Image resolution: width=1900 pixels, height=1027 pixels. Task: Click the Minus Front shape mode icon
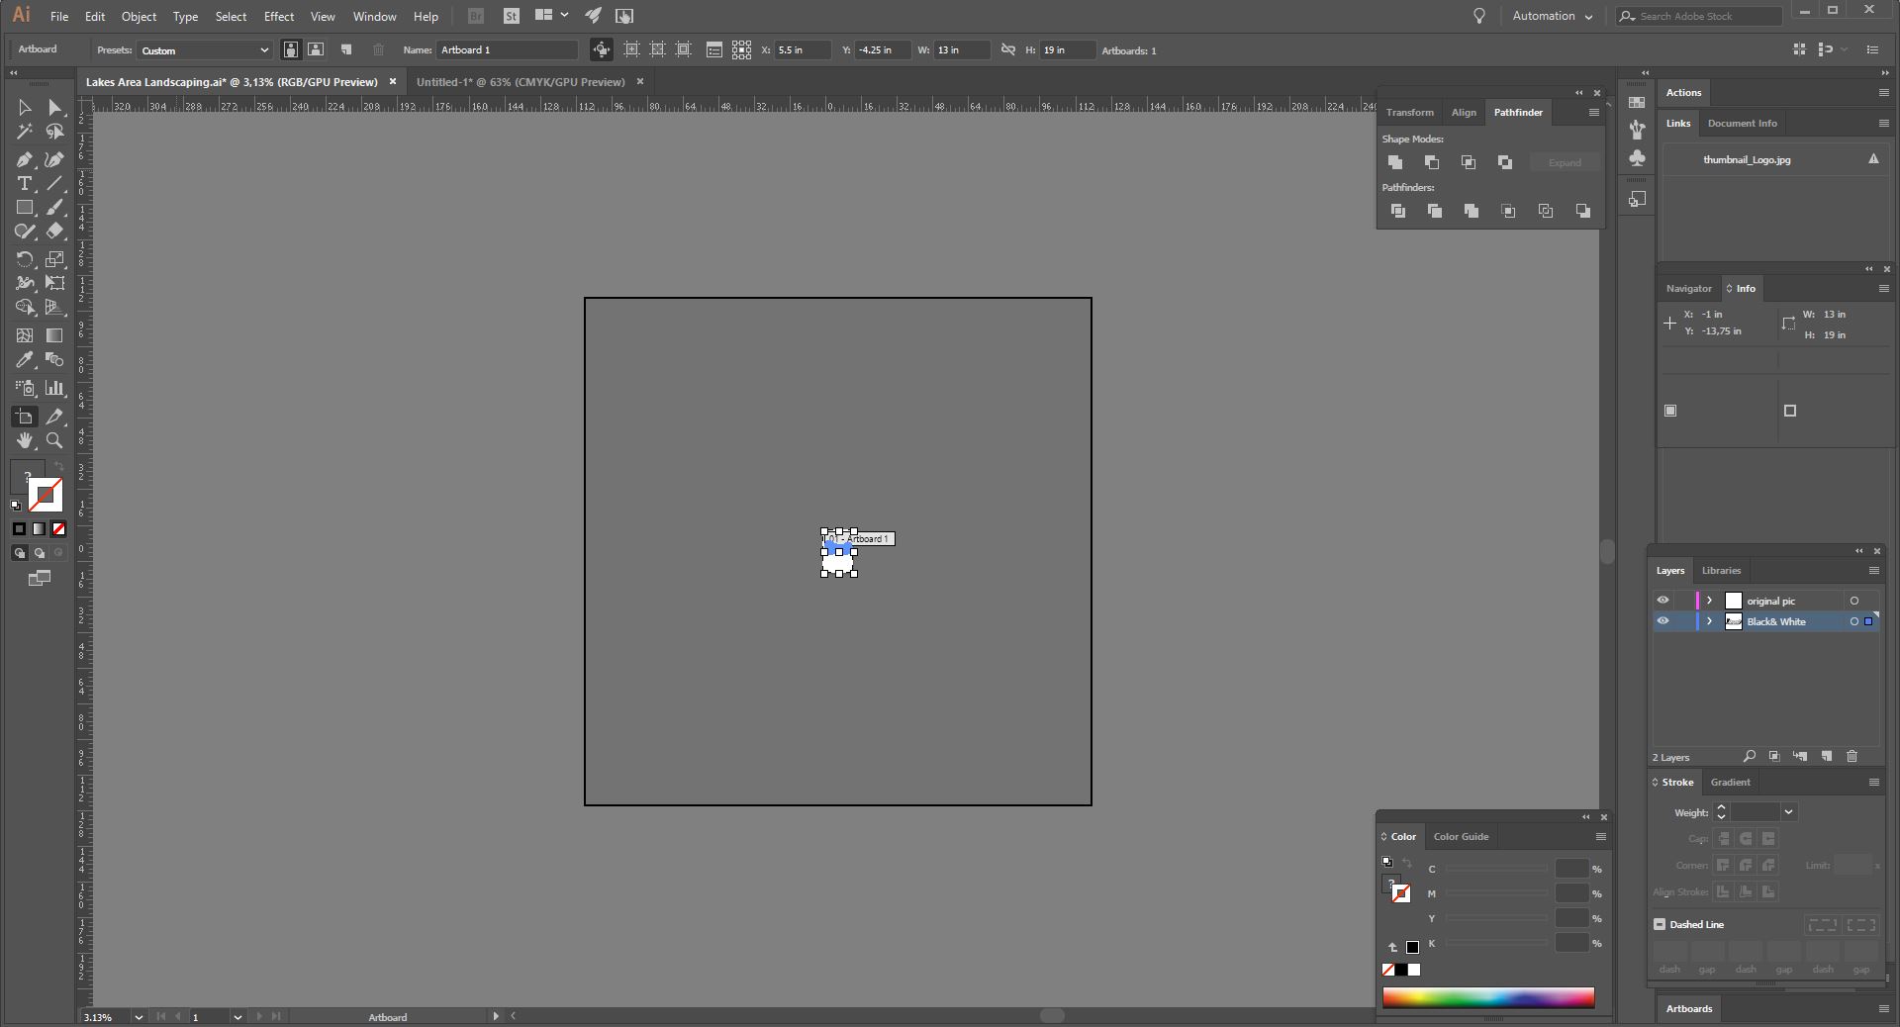coord(1432,162)
